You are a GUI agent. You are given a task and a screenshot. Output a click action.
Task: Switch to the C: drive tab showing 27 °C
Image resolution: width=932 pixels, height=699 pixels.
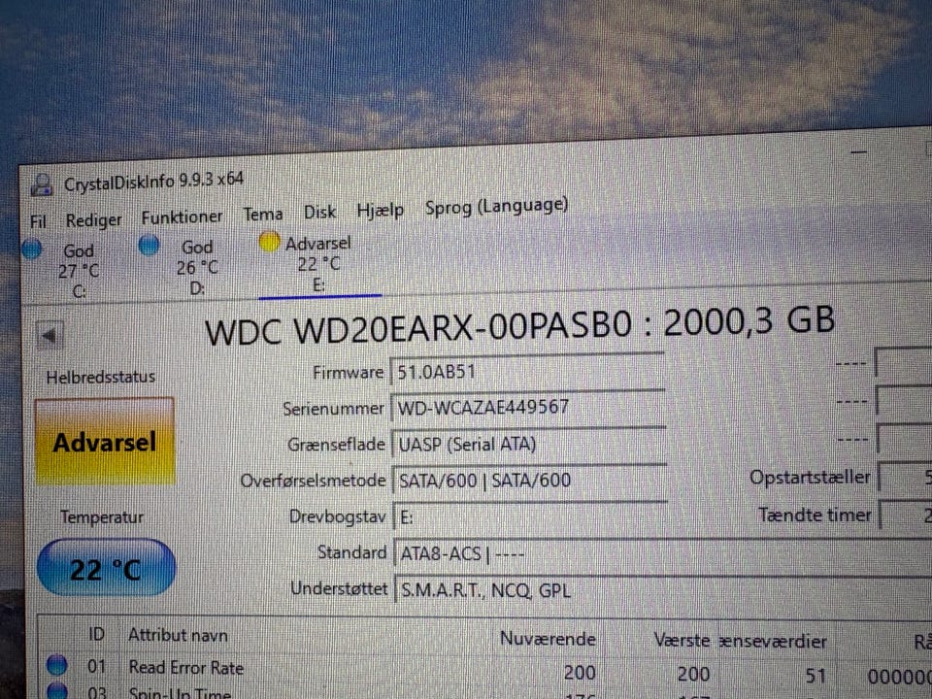78,271
